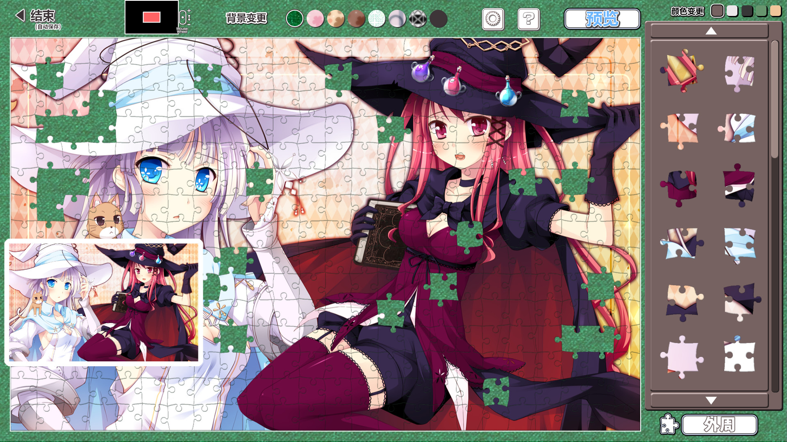Pick the light blue striped puzzle piece

click(x=739, y=244)
